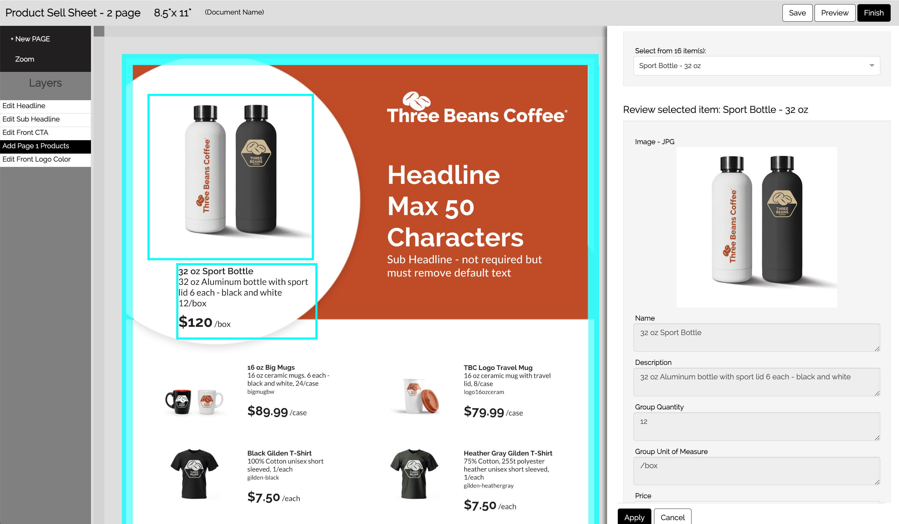899x524 pixels.
Task: Open the document Preview
Action: pyautogui.click(x=834, y=13)
